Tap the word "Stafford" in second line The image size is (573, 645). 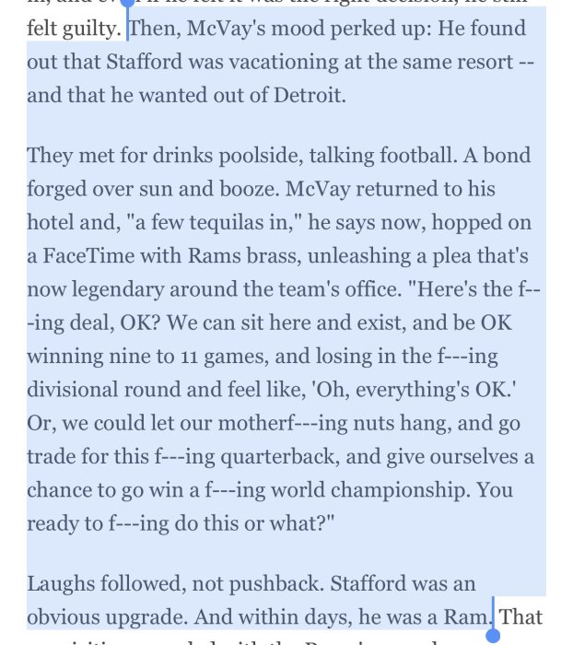144,62
